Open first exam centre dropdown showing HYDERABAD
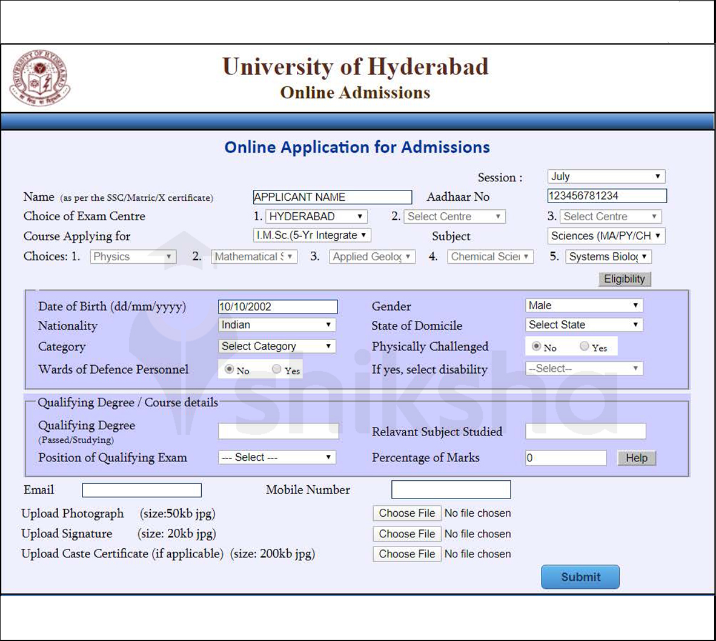 tap(316, 216)
